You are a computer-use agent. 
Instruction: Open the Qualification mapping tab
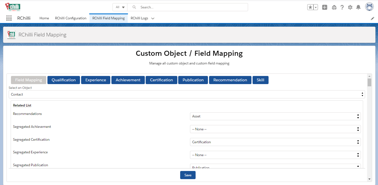point(63,80)
